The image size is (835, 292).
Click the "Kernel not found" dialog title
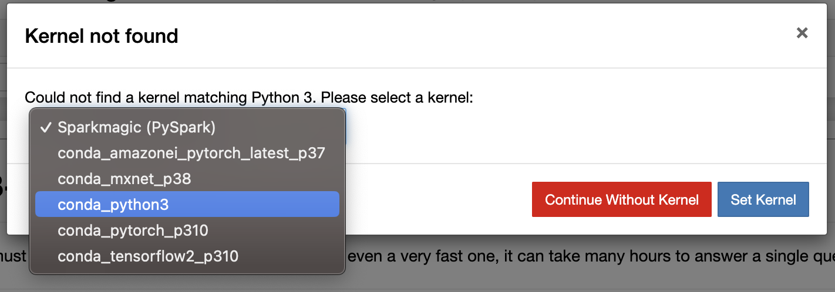click(102, 36)
